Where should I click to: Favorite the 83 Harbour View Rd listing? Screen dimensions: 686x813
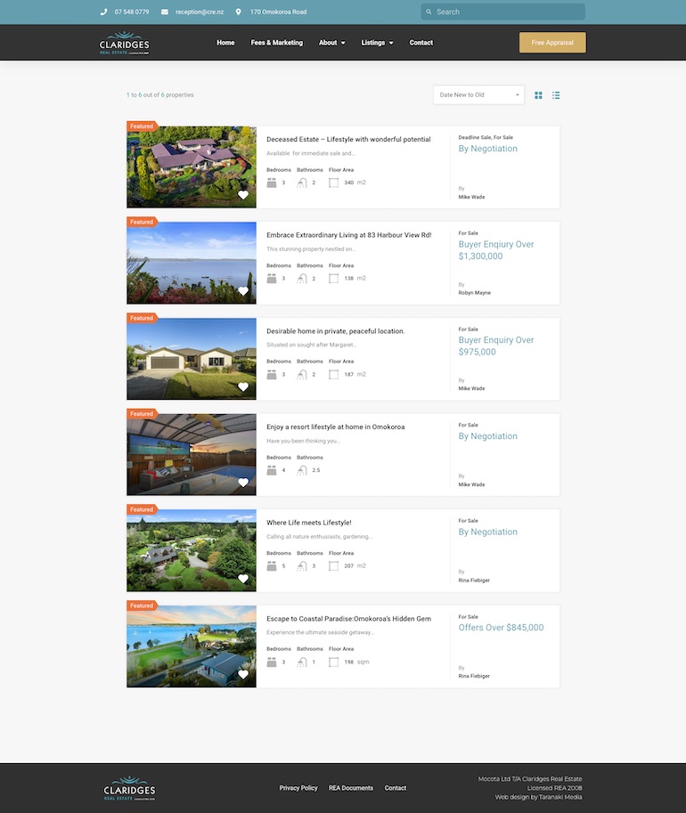[x=243, y=291]
